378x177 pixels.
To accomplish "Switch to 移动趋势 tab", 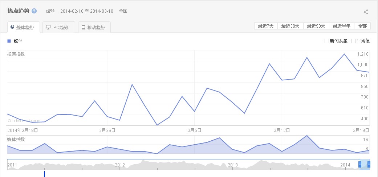I will (94, 27).
